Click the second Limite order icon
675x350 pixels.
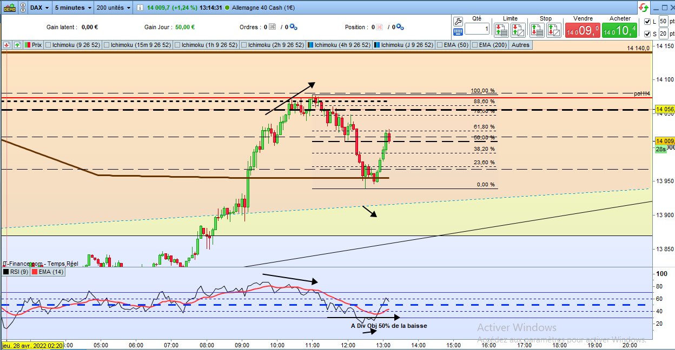(518, 30)
